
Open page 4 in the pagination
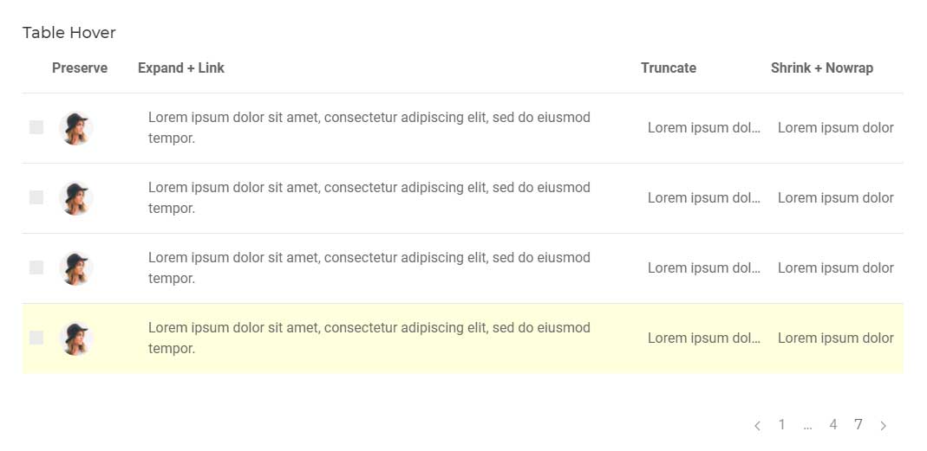pos(833,424)
